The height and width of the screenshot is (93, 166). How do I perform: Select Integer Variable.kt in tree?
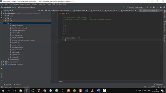pyautogui.click(x=18, y=38)
